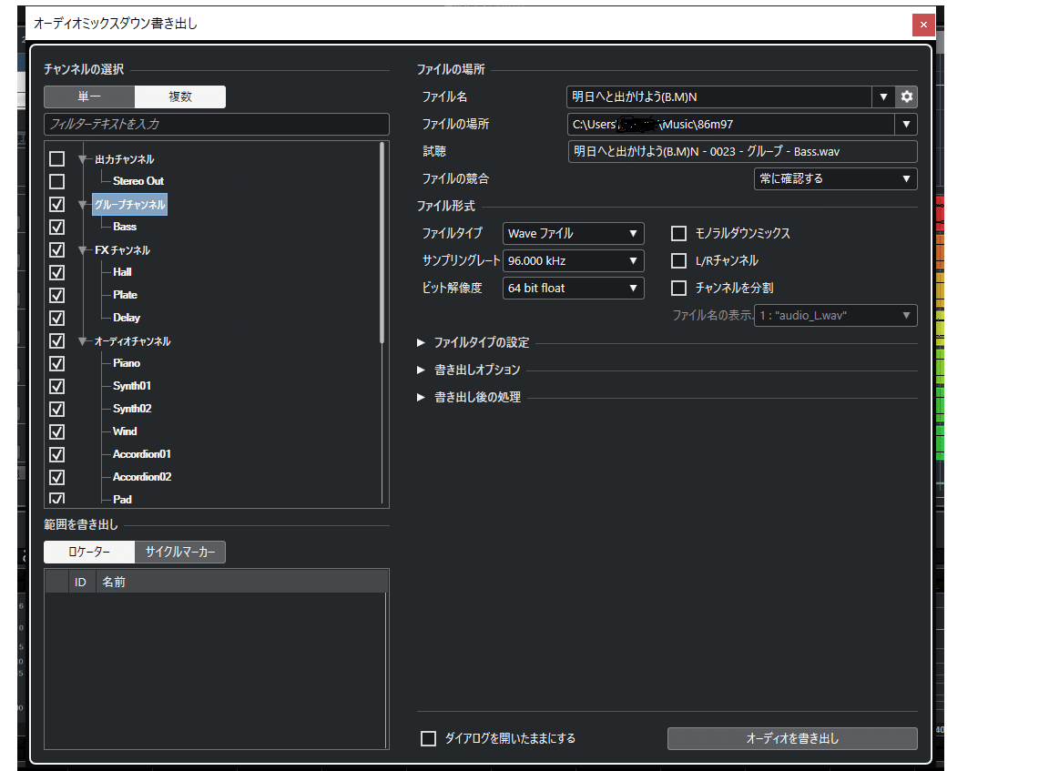Uncheck the Accordion02 channel checkbox
Viewport: 1049px width, 771px height.
coord(56,478)
